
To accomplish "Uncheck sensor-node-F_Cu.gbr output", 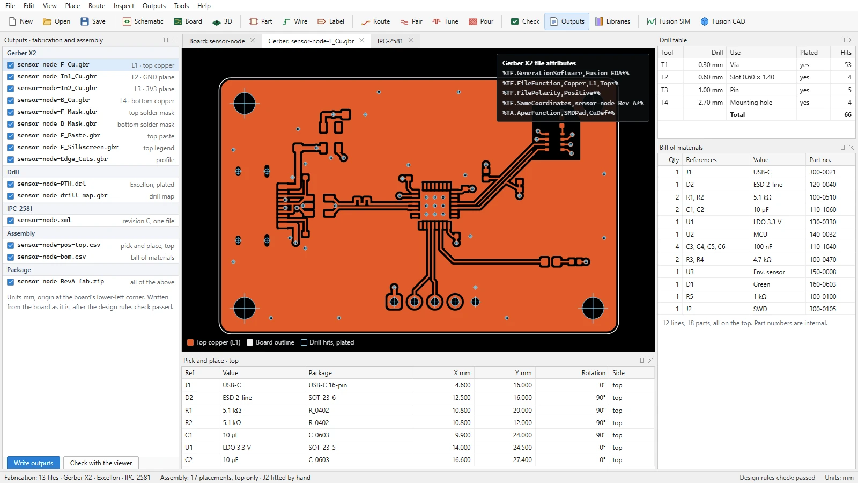I will (10, 65).
